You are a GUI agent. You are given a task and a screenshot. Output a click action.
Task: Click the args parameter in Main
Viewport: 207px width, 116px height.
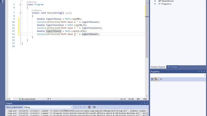(x=68, y=13)
